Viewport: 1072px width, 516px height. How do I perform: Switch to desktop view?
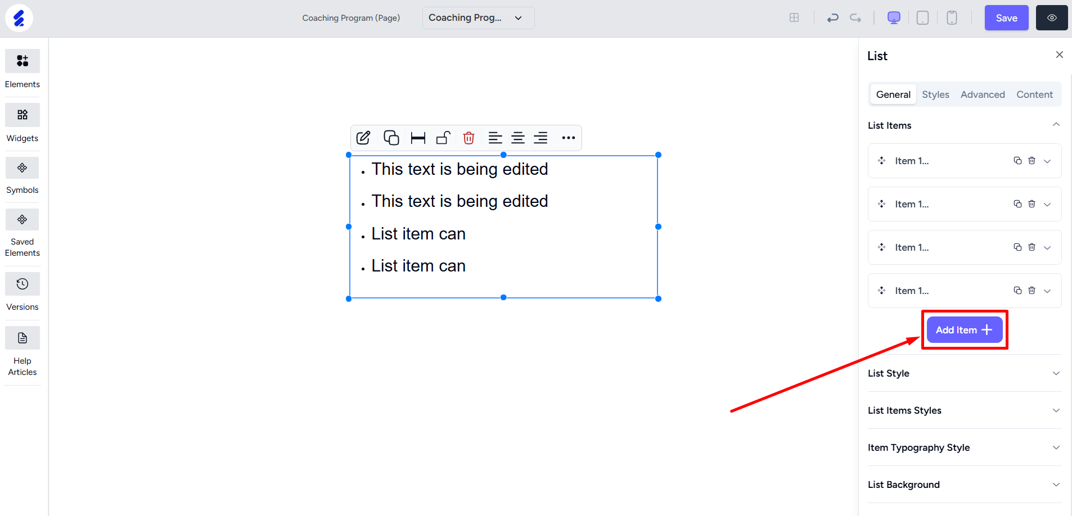pos(894,18)
